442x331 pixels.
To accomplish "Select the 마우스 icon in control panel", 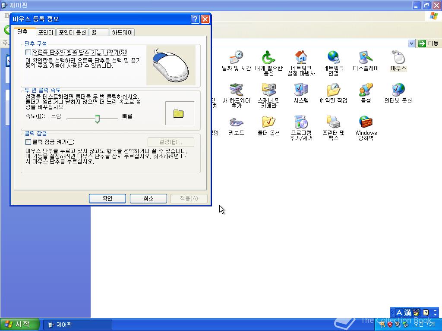I will click(x=398, y=61).
